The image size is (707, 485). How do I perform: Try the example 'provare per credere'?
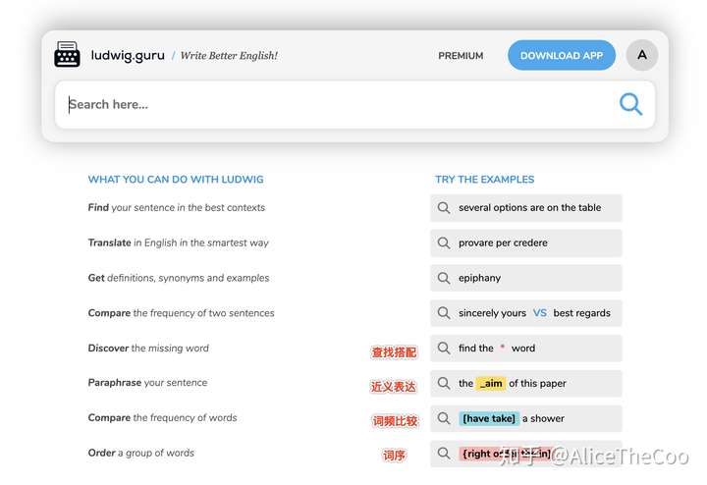pos(525,242)
